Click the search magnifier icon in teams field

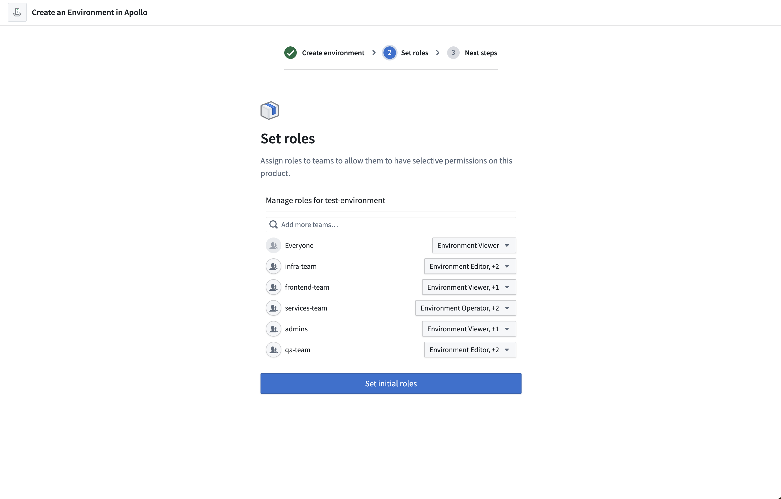click(x=273, y=224)
